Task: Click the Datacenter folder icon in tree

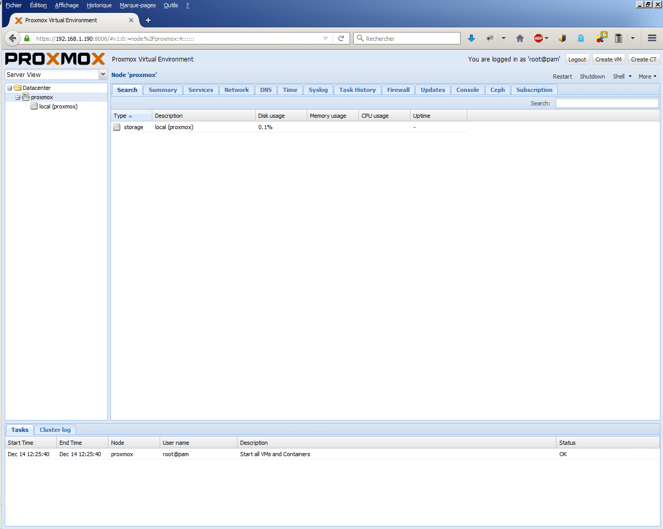Action: (x=18, y=88)
